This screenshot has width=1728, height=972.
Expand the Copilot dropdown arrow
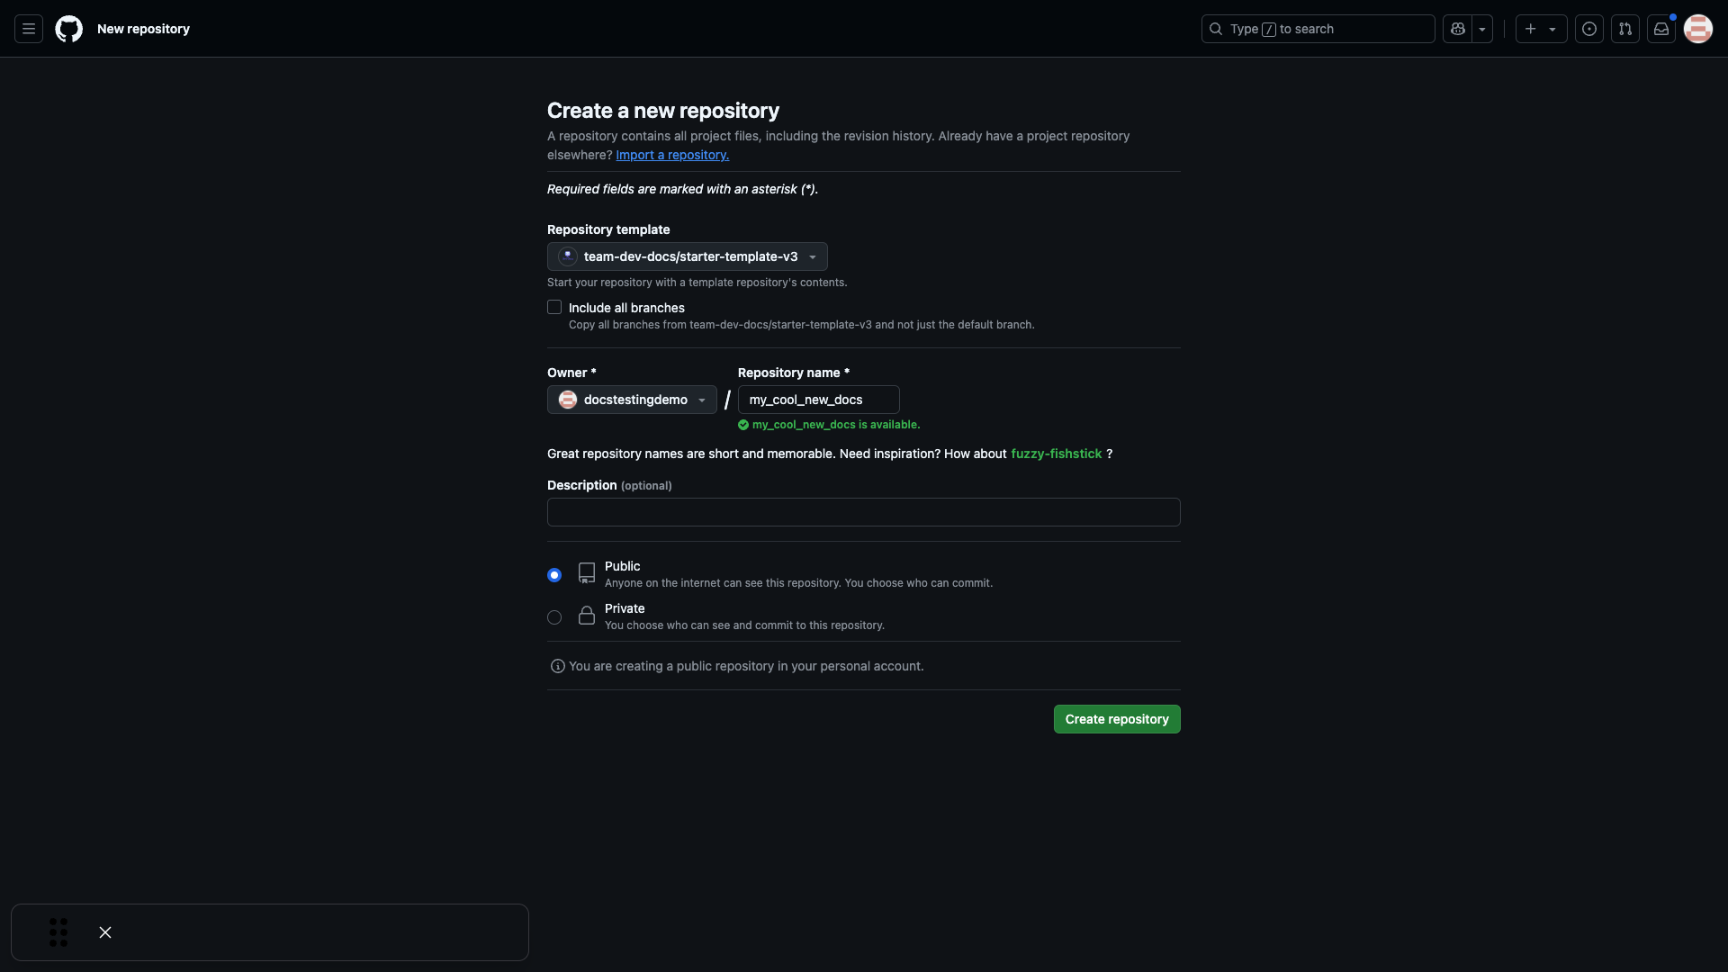pyautogui.click(x=1481, y=29)
